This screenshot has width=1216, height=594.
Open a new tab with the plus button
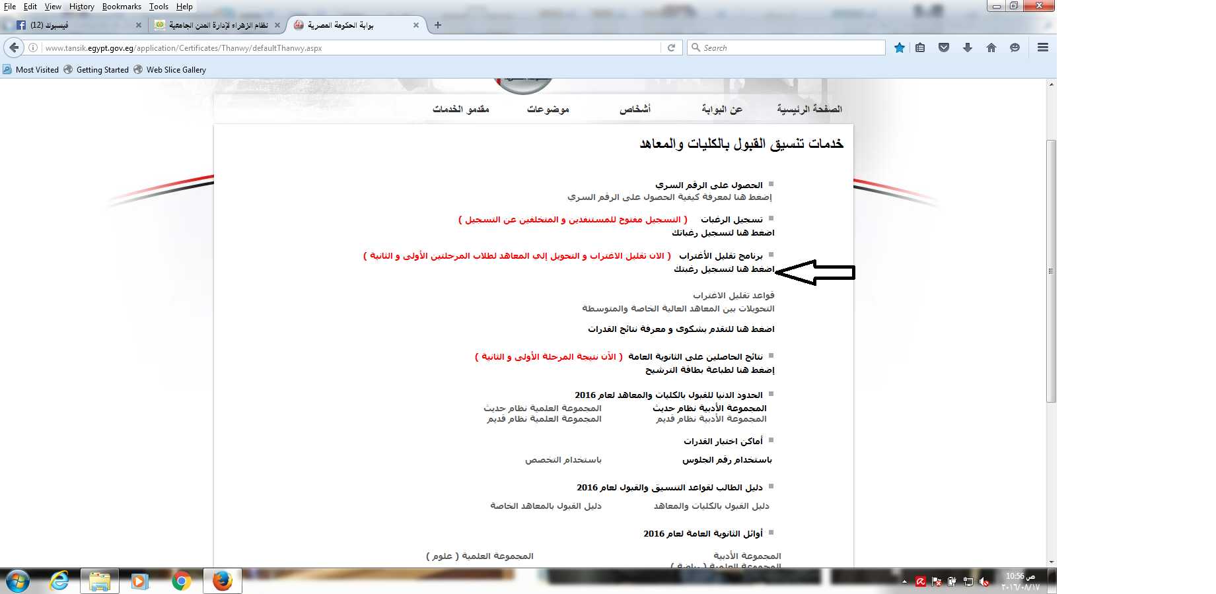438,25
